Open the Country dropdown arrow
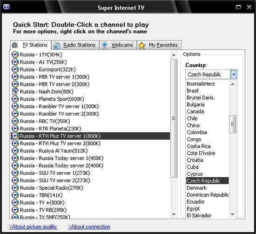The height and width of the screenshot is (234, 256). point(234,75)
